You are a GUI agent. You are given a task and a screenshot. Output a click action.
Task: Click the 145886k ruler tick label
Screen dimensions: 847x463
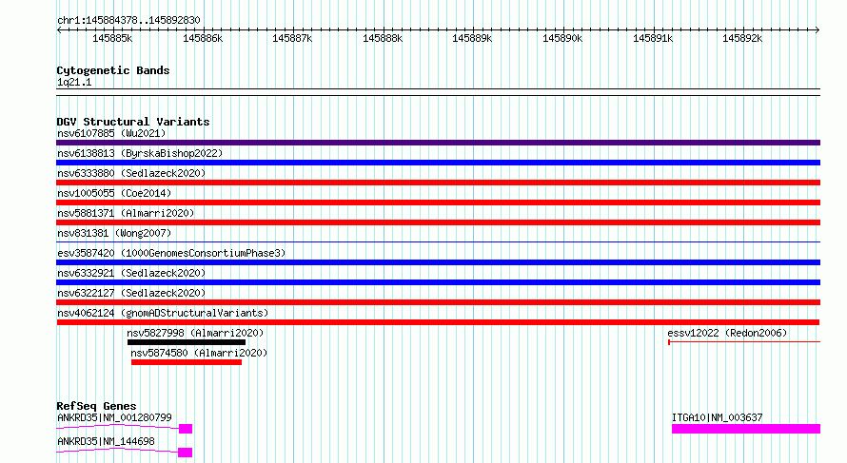(203, 38)
